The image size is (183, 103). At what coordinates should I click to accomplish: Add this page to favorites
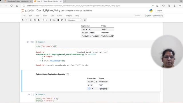point(157,6)
